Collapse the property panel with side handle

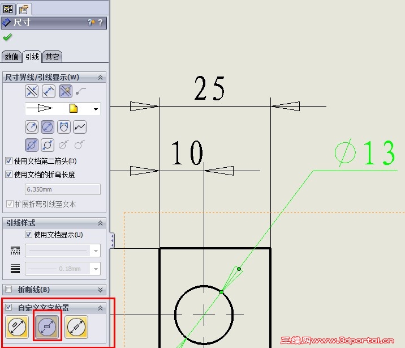click(x=113, y=241)
